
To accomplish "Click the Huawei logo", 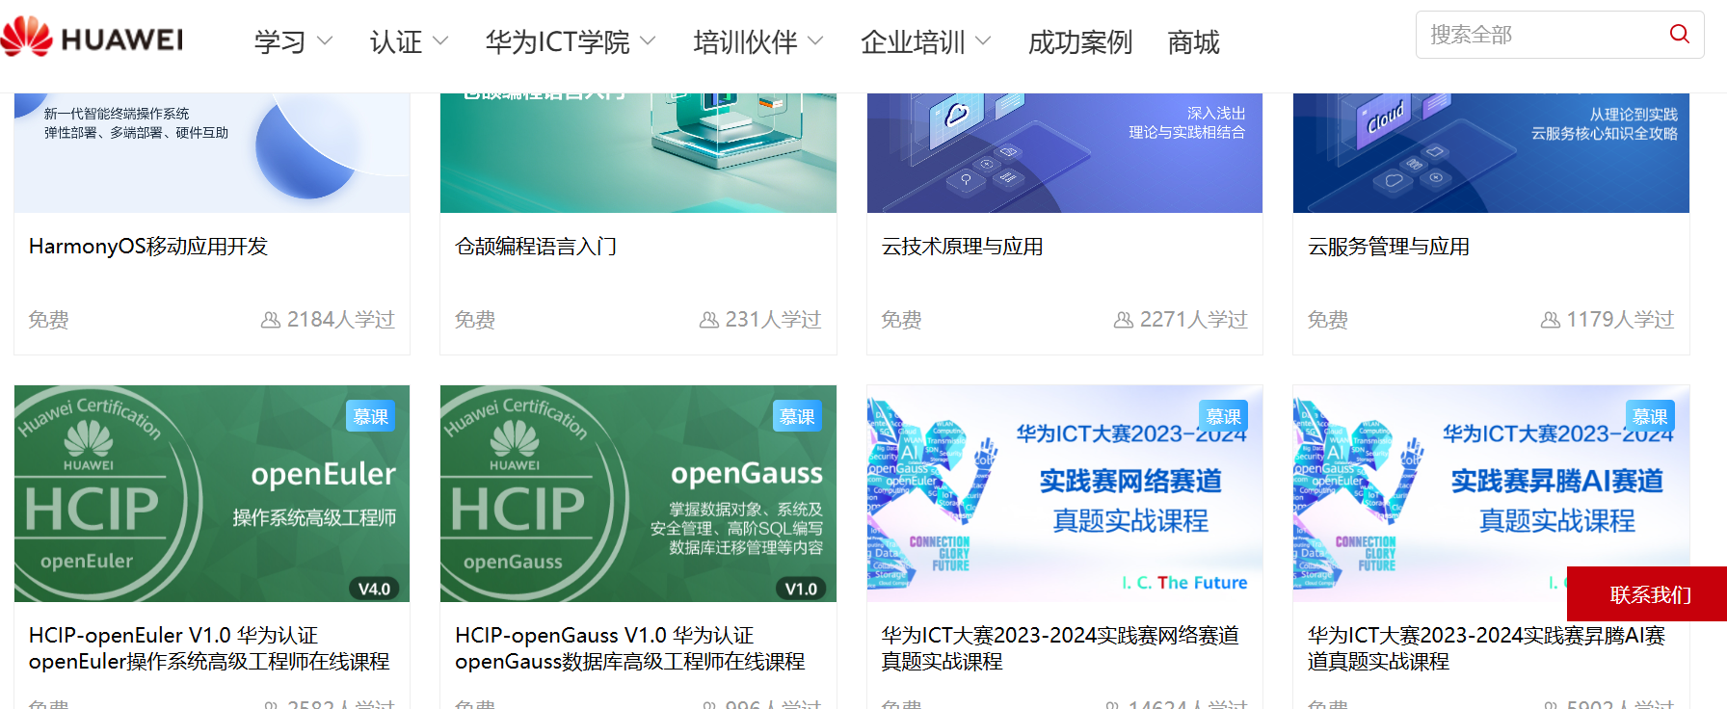I will (92, 38).
